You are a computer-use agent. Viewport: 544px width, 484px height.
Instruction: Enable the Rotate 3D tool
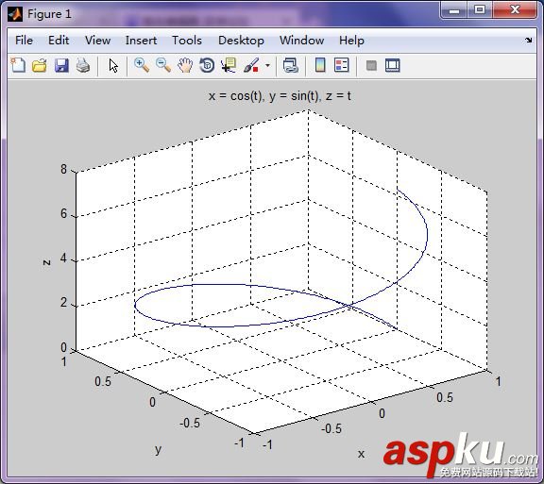pyautogui.click(x=207, y=65)
